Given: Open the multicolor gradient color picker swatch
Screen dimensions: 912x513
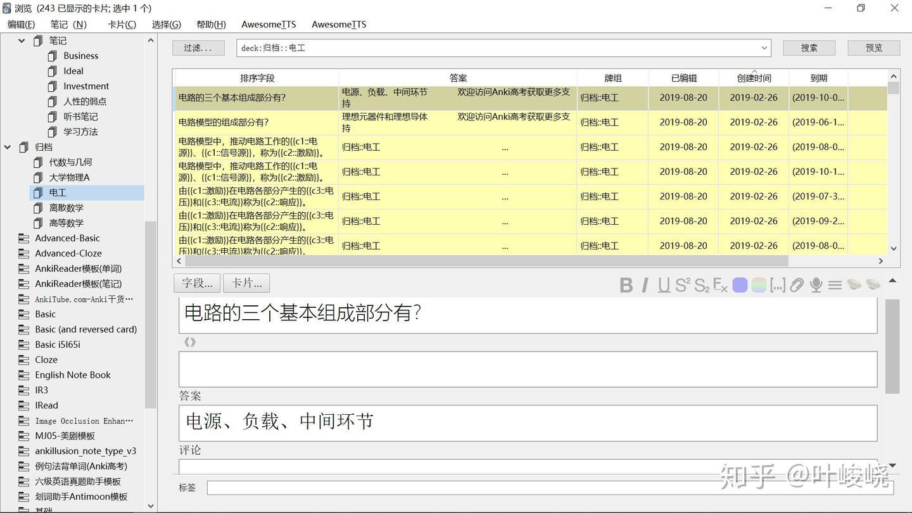Looking at the screenshot, I should pyautogui.click(x=759, y=285).
